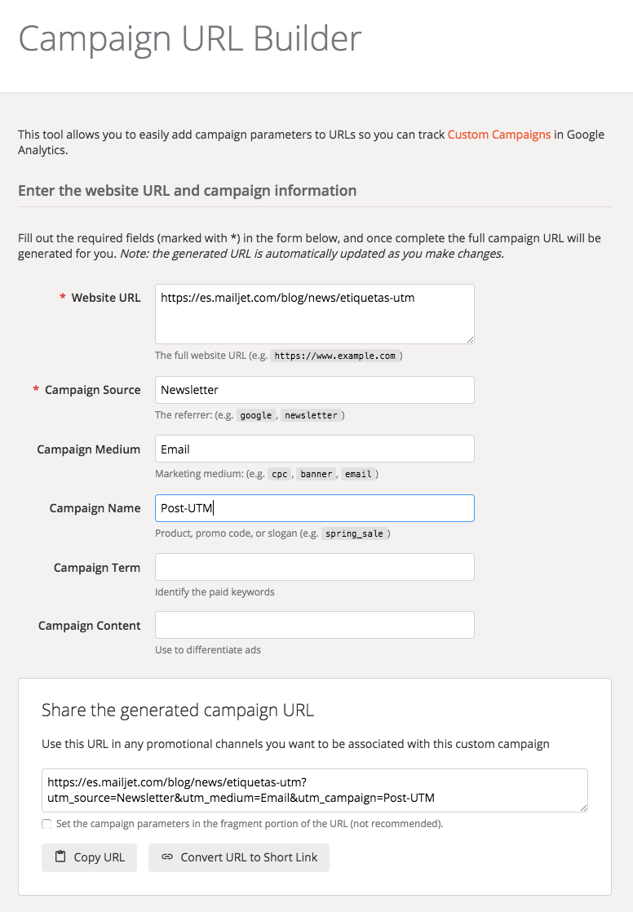Click the Campaign Name label
633x912 pixels.
(x=95, y=508)
